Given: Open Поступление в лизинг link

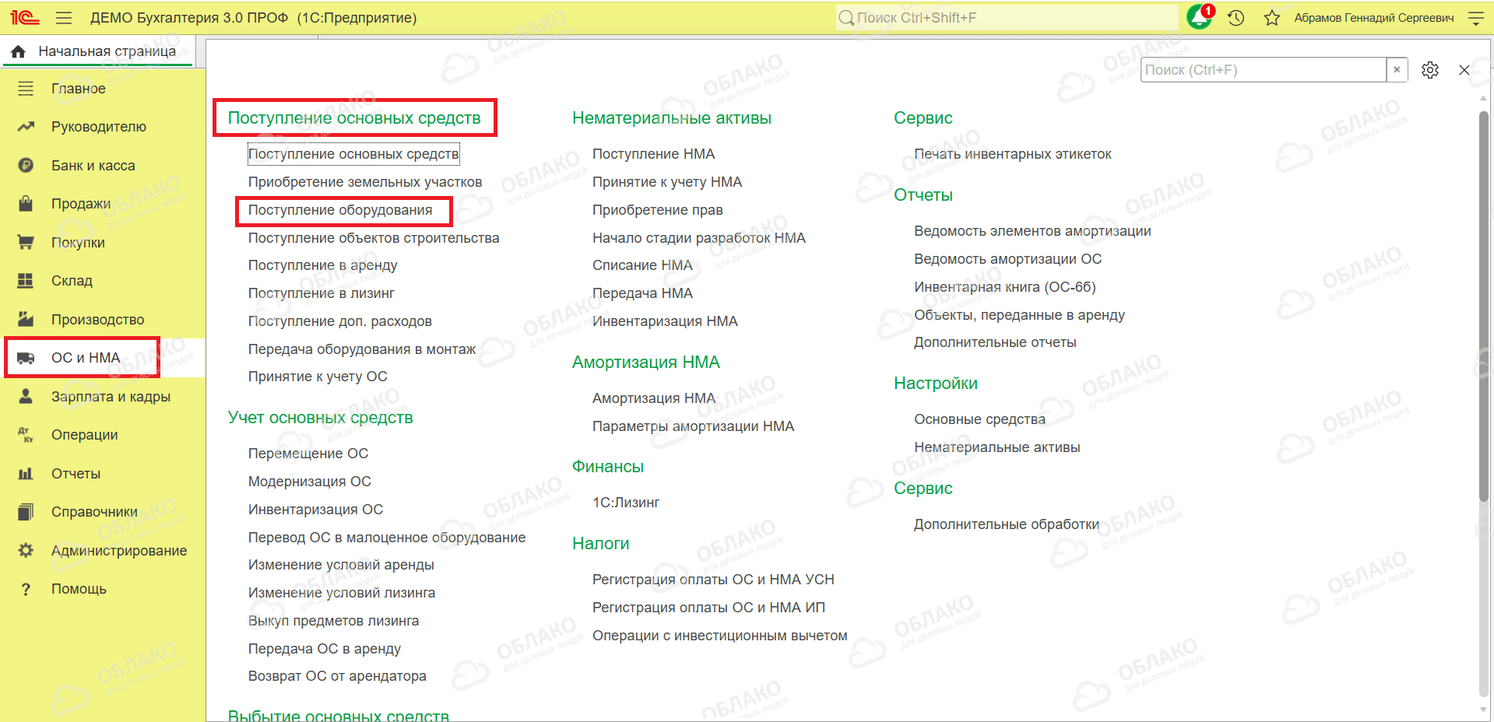Looking at the screenshot, I should click(322, 293).
